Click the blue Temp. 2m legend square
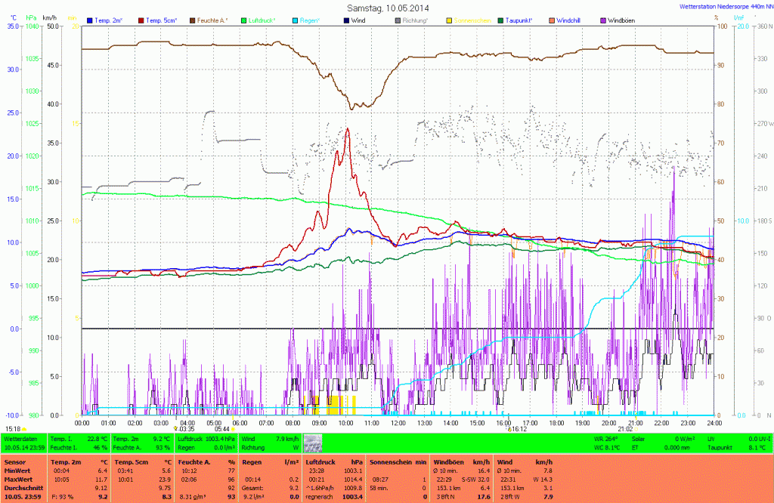 (90, 20)
